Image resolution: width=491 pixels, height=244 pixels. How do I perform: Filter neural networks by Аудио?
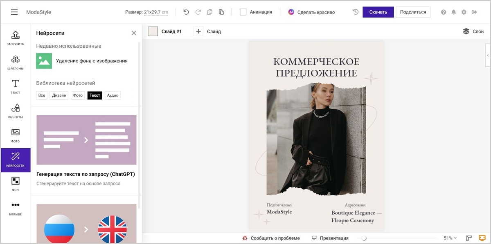pos(113,95)
